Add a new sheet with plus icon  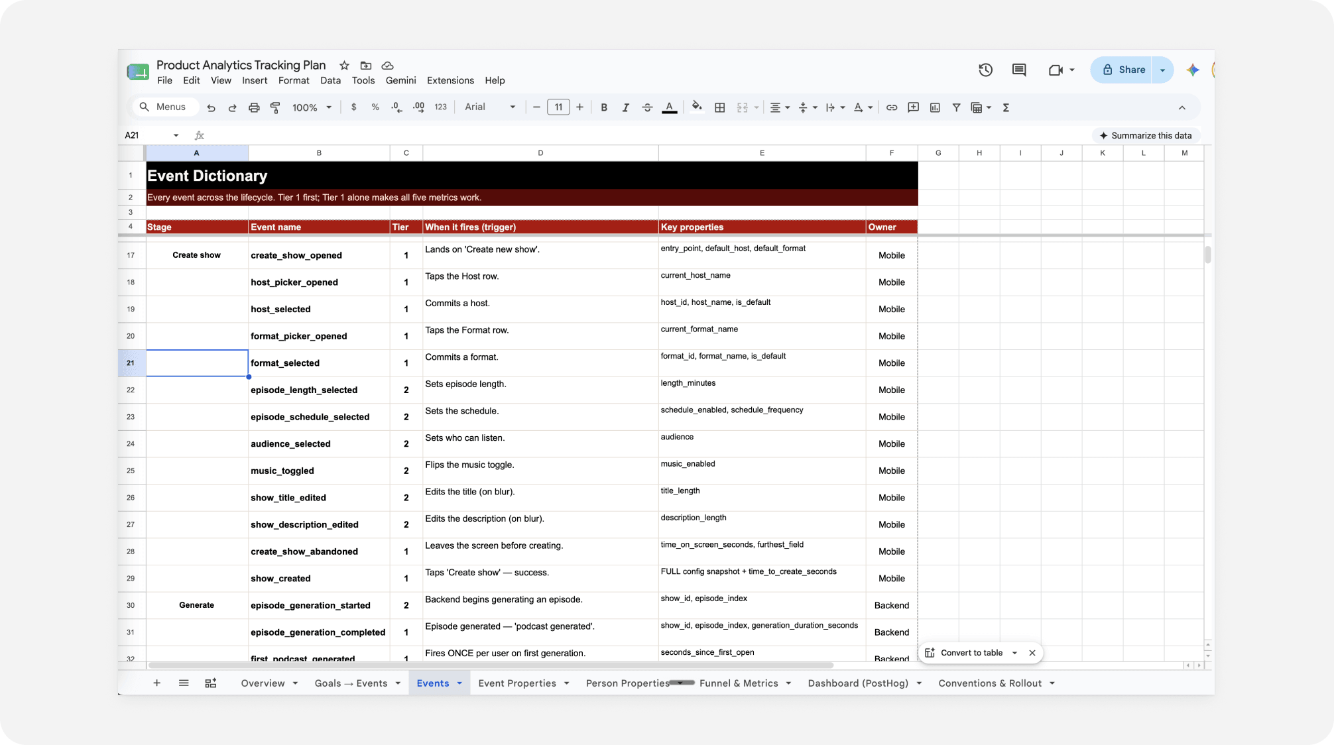(156, 683)
